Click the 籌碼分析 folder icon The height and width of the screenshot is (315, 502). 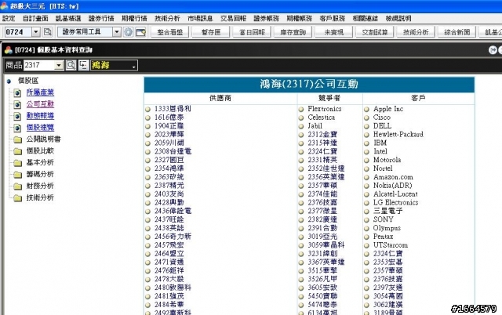tap(17, 175)
